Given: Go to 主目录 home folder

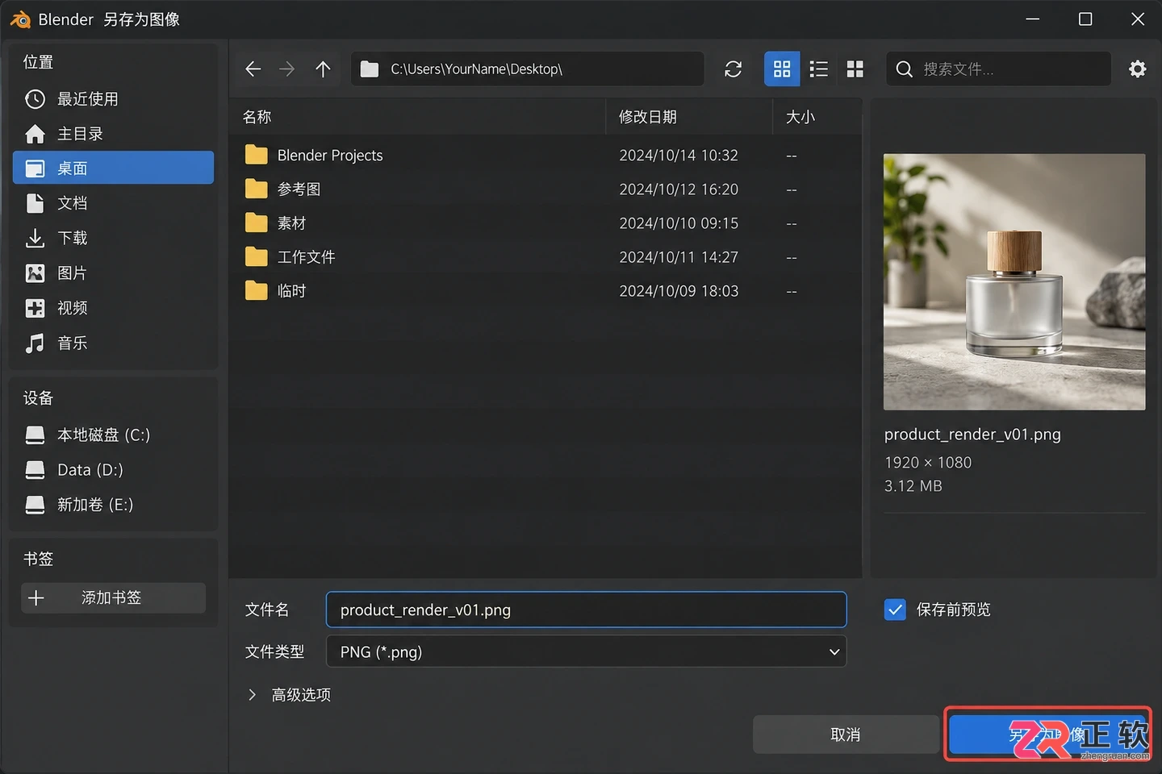Looking at the screenshot, I should 113,134.
